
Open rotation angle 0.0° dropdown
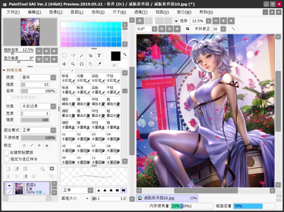[x=154, y=29]
